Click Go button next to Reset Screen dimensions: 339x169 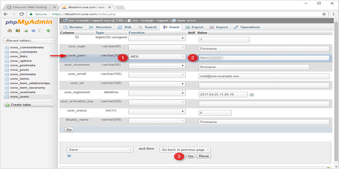tap(190, 156)
